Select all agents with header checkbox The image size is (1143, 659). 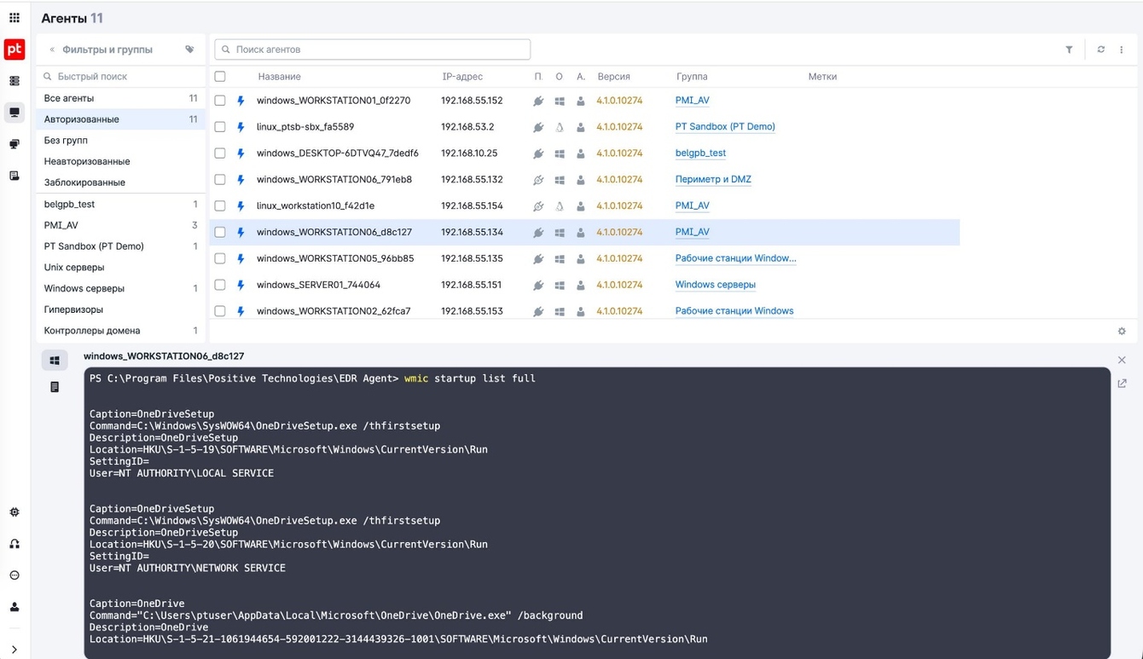[220, 77]
